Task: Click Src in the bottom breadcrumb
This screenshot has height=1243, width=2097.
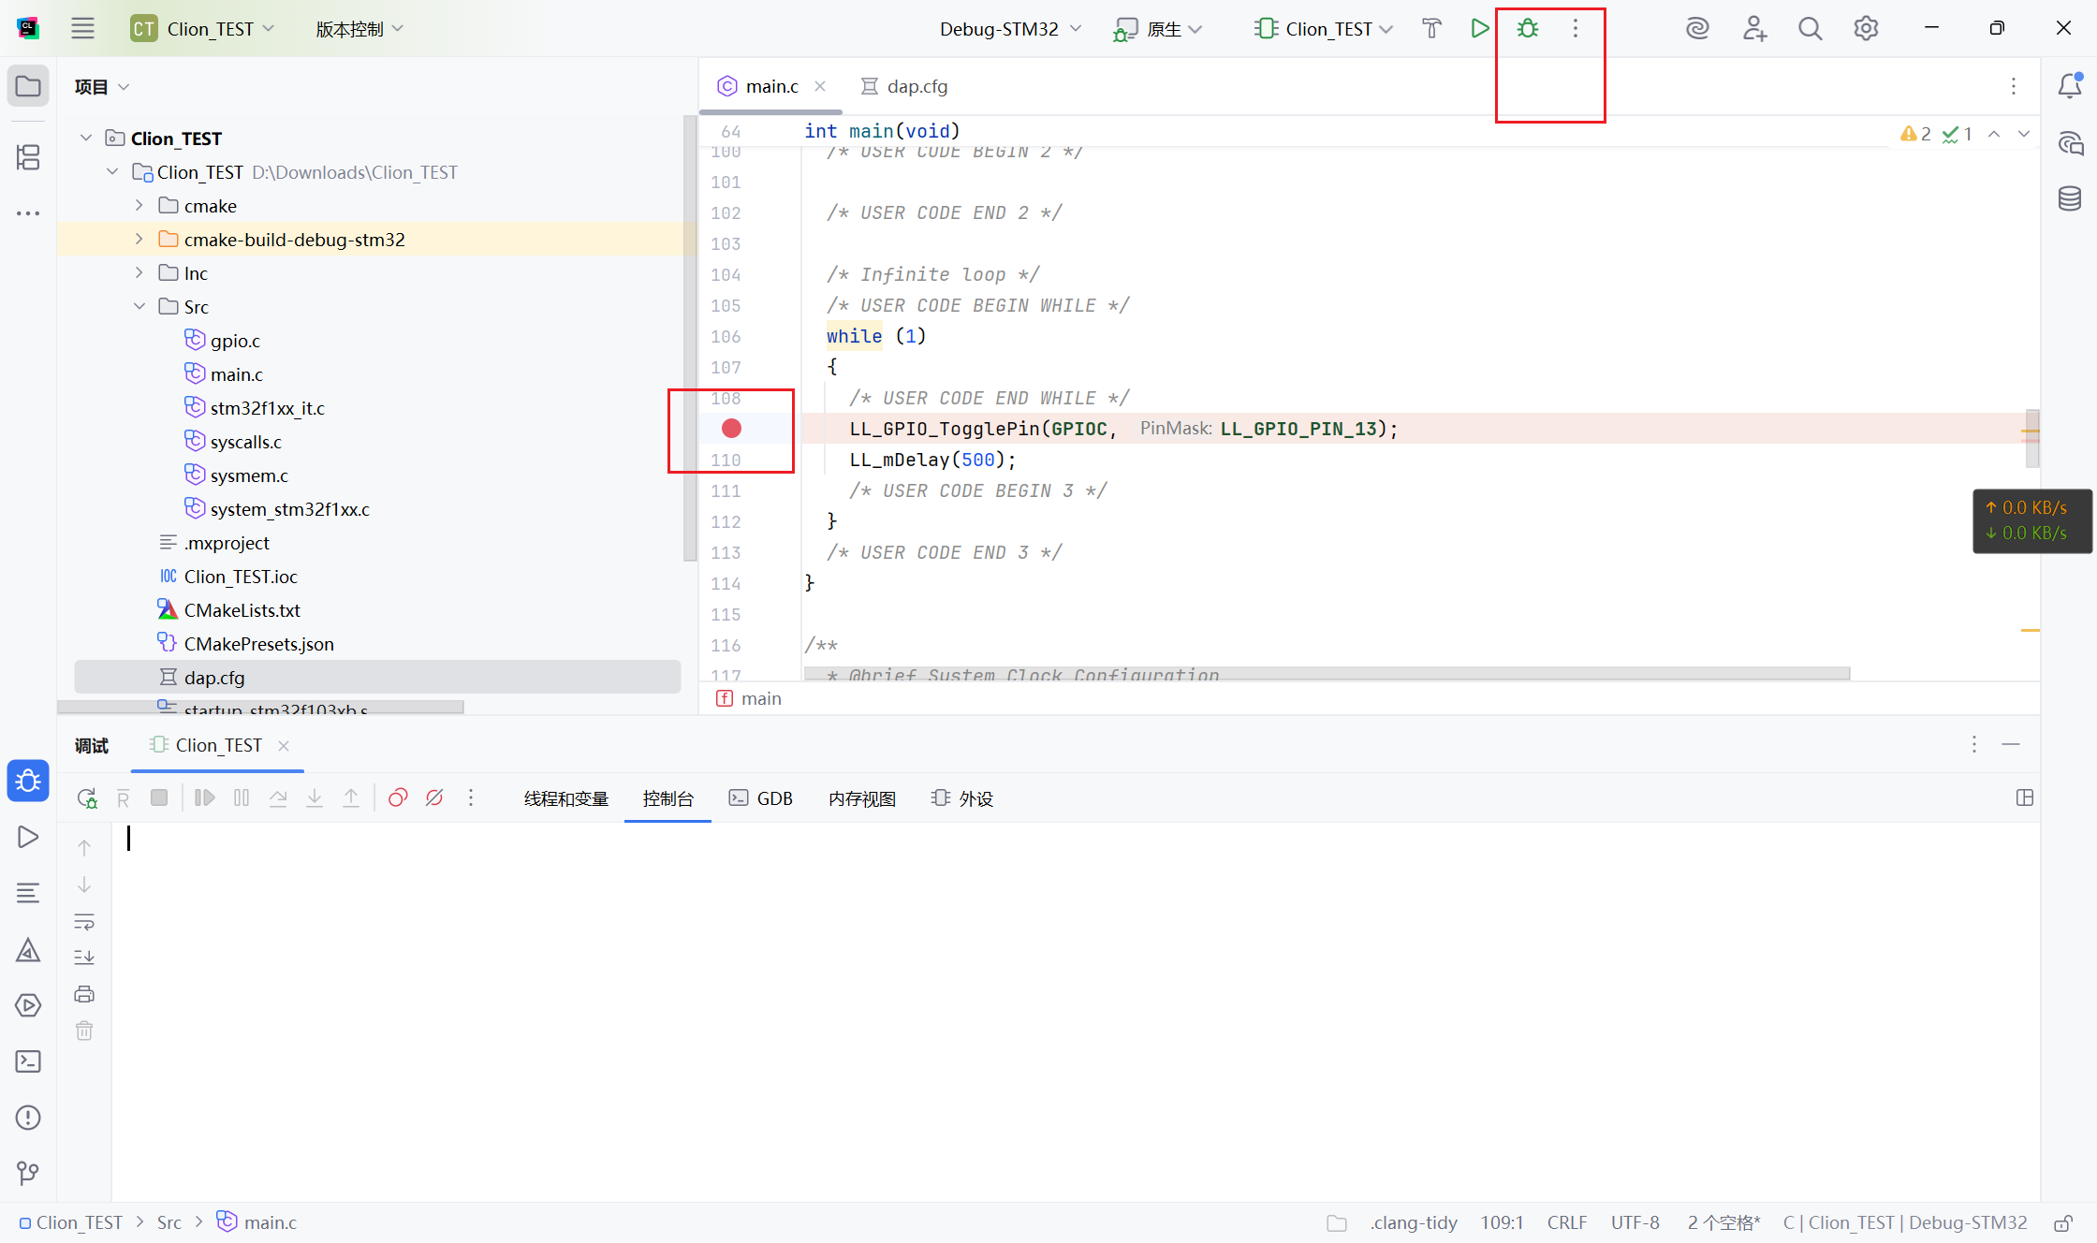Action: point(169,1222)
